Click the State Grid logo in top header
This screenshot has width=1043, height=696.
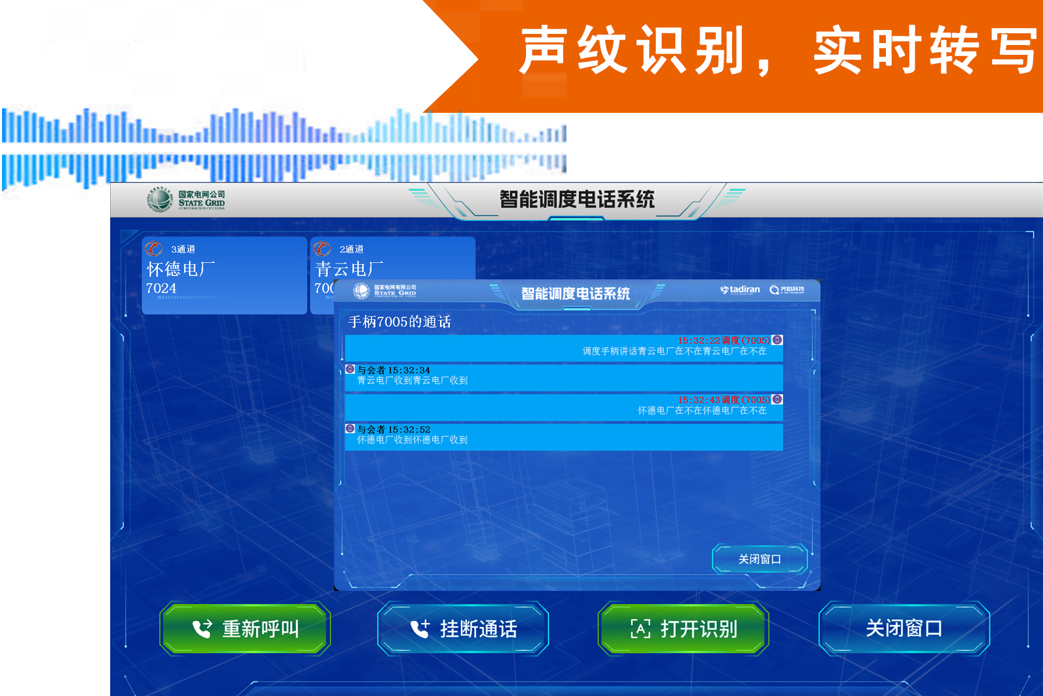coord(186,199)
